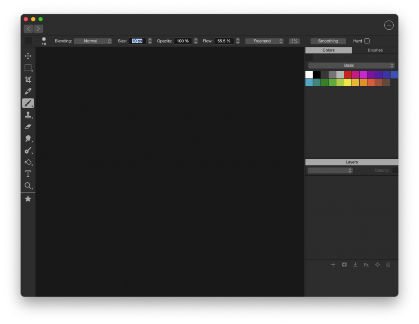The height and width of the screenshot is (324, 419).
Task: Pick the blue swatch at row end
Action: 394,75
